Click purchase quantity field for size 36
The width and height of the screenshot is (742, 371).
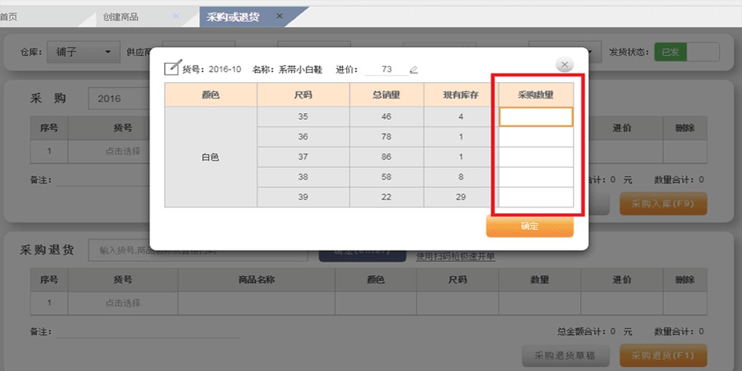pyautogui.click(x=535, y=137)
